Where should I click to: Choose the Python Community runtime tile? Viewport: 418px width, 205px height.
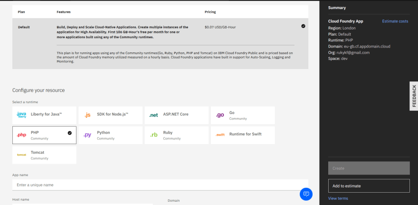tap(110, 135)
